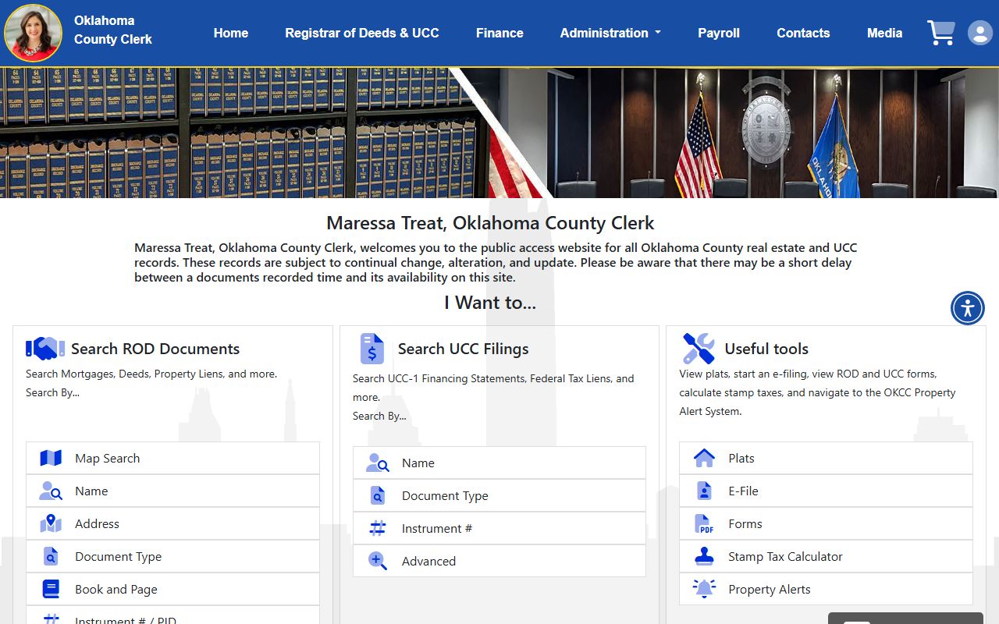
Task: Click the UCC Document Type file icon
Action: (x=378, y=495)
